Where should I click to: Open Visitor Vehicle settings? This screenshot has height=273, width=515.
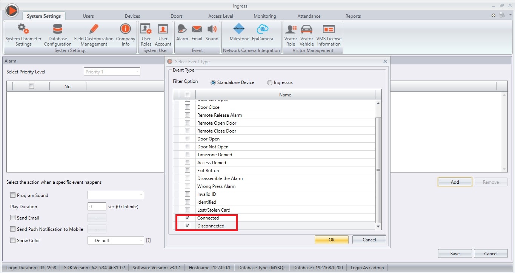pyautogui.click(x=307, y=35)
